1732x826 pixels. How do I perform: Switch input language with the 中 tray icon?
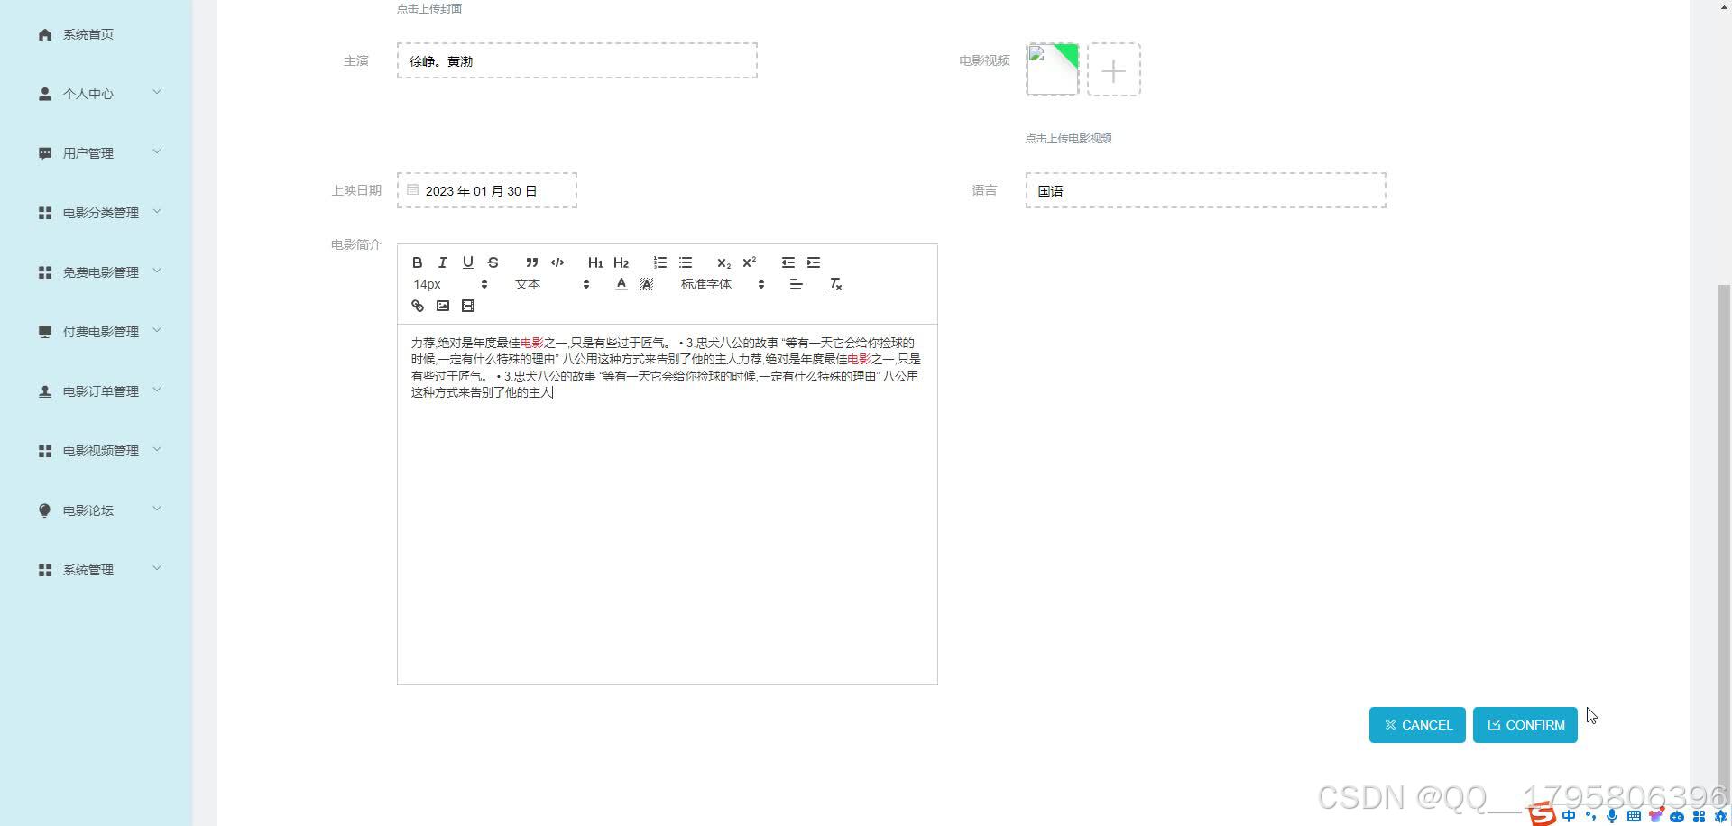(1568, 816)
